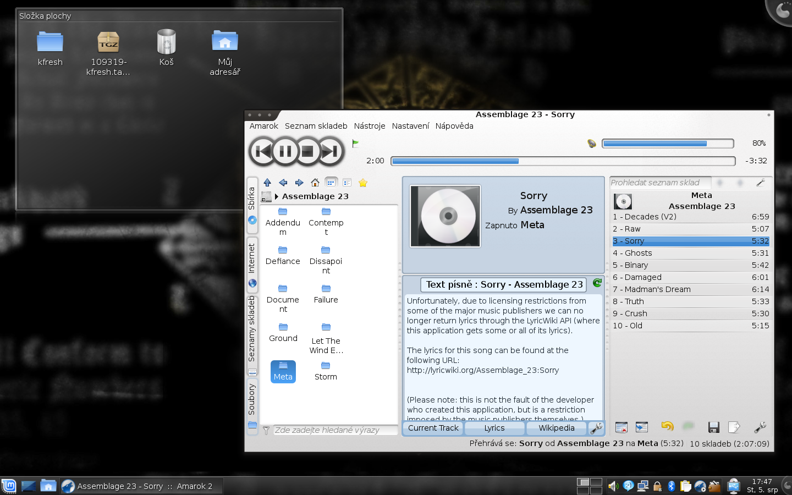Navigate back in the file browser
792x495 pixels.
283,183
